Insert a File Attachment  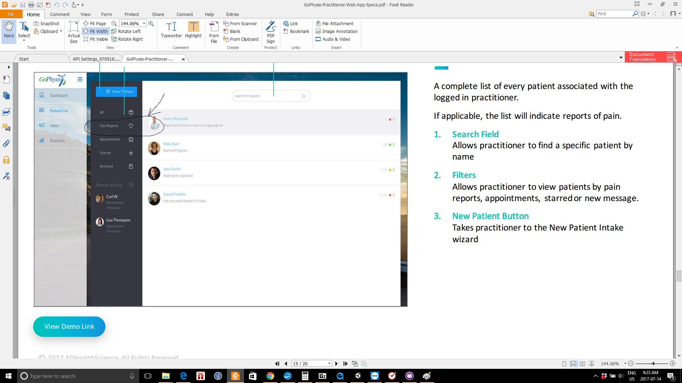point(335,23)
